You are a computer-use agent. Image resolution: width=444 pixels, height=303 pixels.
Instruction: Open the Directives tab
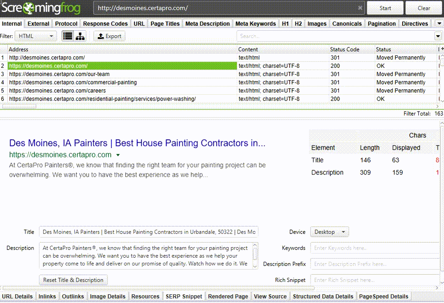415,24
